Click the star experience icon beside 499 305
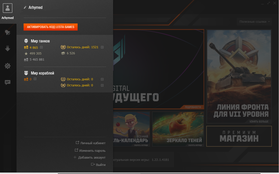The width and height of the screenshot is (279, 174). click(x=26, y=54)
